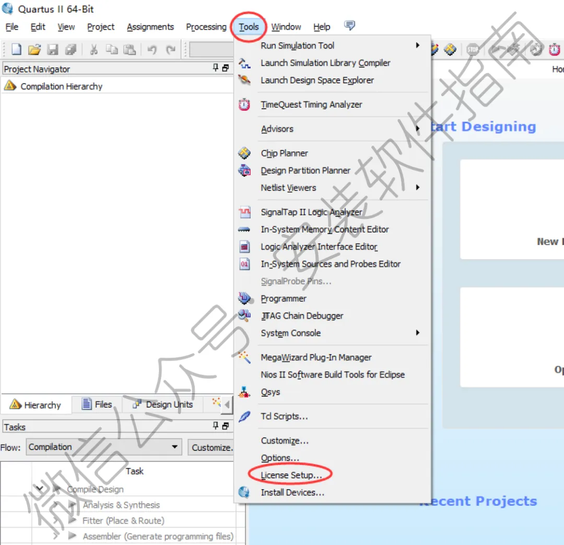The image size is (564, 545).
Task: Click the Chip Planner toolbar icon
Action: (450, 49)
